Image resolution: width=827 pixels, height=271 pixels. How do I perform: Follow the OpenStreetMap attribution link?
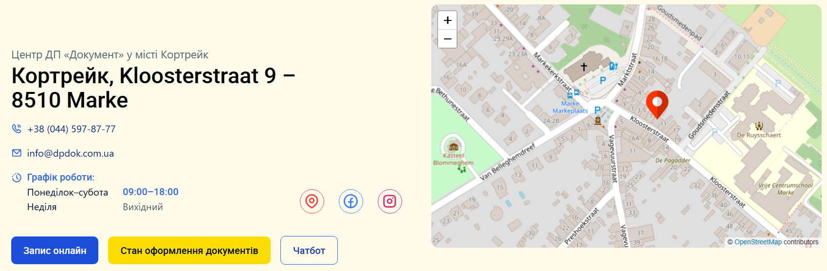[758, 242]
